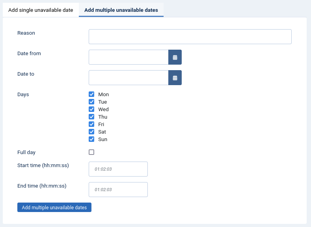This screenshot has width=311, height=227.
Task: Focus the End time input box
Action: [x=118, y=190]
